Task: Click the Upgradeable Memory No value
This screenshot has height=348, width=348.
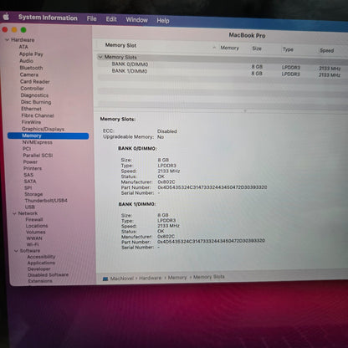Action: pos(161,137)
